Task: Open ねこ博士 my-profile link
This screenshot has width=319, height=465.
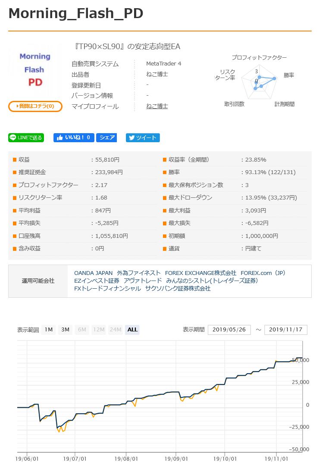Action: pyautogui.click(x=157, y=106)
